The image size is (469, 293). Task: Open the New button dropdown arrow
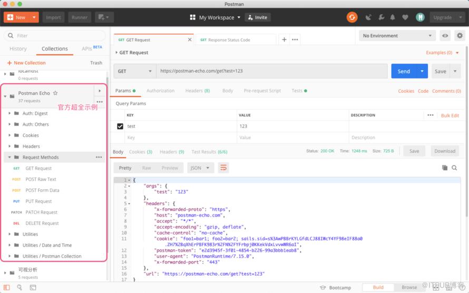pyautogui.click(x=34, y=17)
